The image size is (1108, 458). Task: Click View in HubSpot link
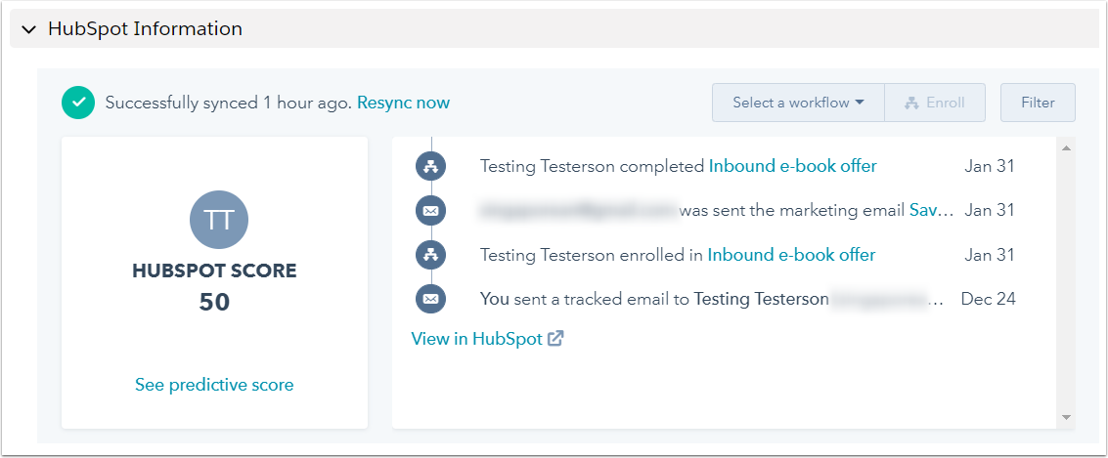pos(477,339)
